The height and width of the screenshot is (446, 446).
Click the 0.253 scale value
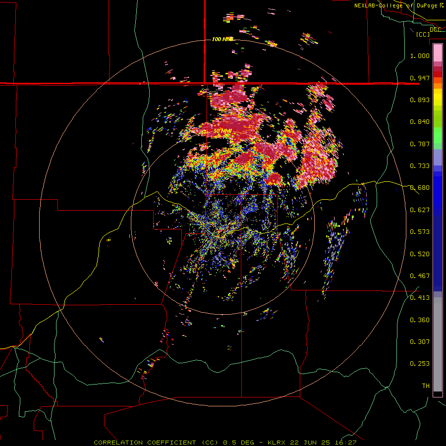pyautogui.click(x=420, y=364)
